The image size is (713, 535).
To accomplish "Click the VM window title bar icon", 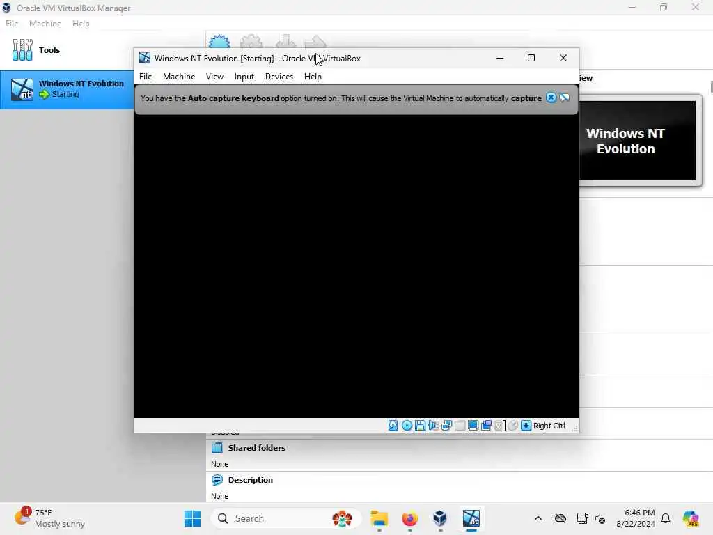I will [145, 58].
